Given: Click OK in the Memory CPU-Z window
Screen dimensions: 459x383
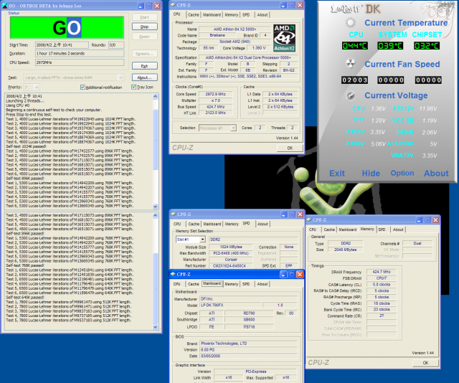Looking at the screenshot, I should [425, 362].
